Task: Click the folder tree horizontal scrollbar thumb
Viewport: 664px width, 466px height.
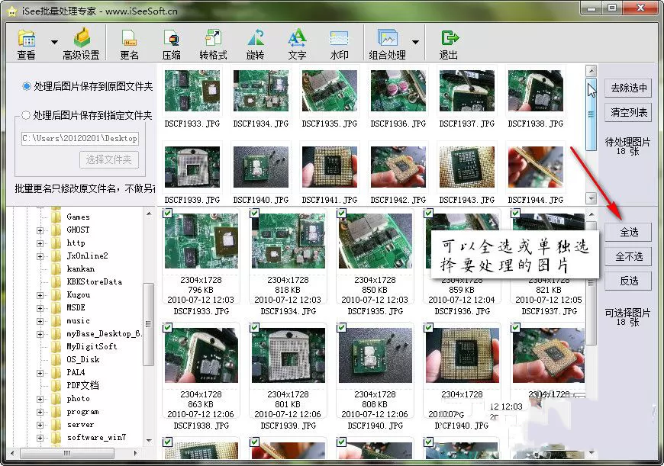Action: (67, 453)
